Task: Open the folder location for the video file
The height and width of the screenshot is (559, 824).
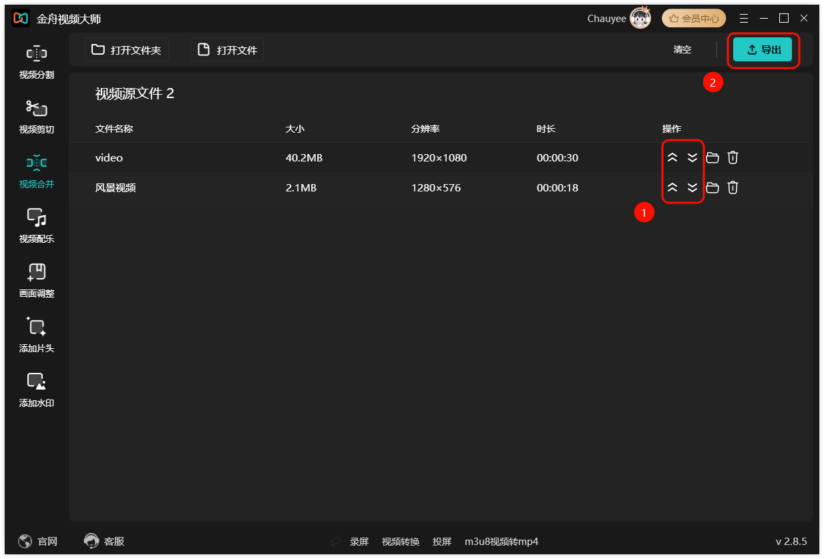Action: coord(712,157)
